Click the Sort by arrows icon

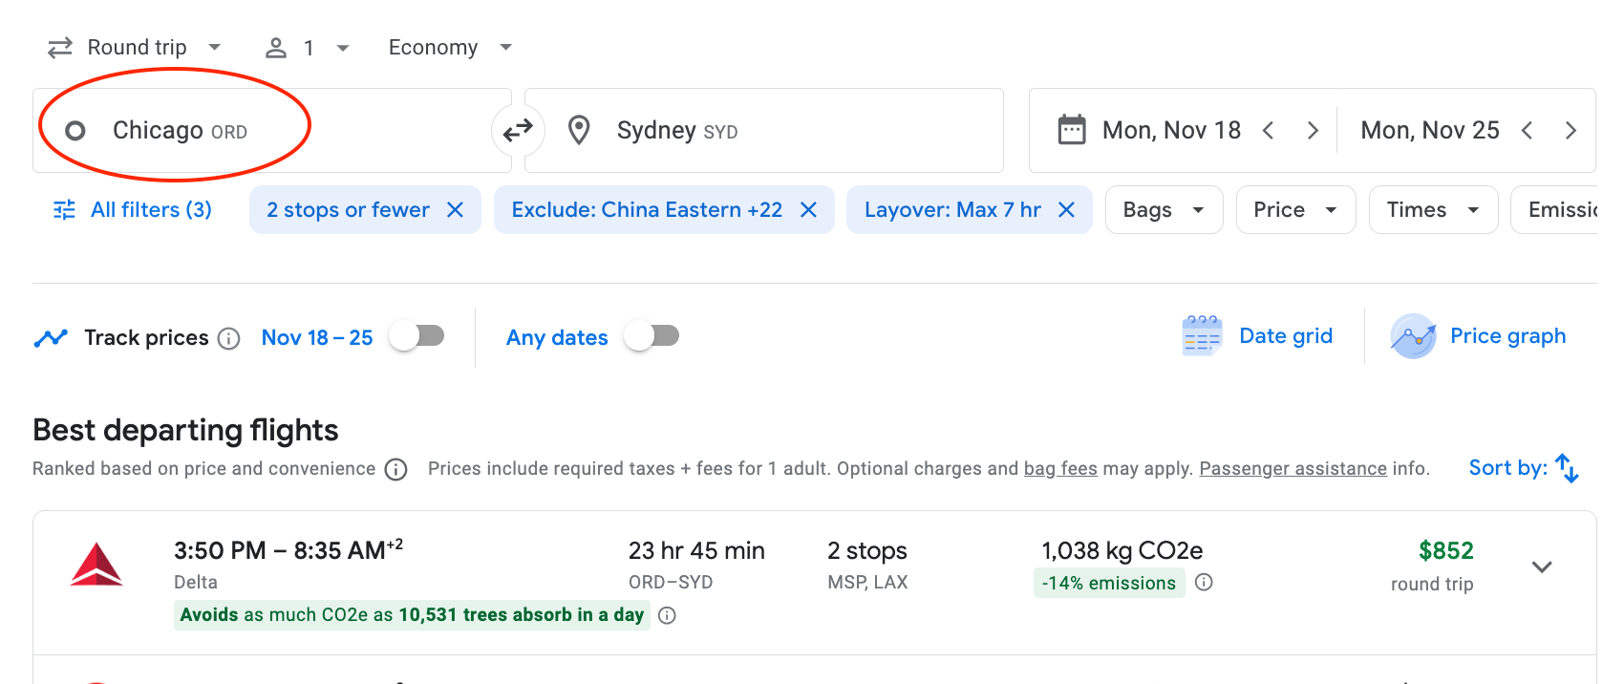(1568, 468)
